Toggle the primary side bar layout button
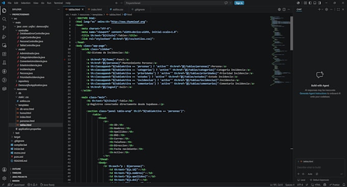The image size is (347, 187). [x=310, y=3]
